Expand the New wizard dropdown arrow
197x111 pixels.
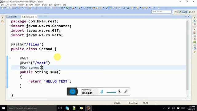tap(5, 8)
